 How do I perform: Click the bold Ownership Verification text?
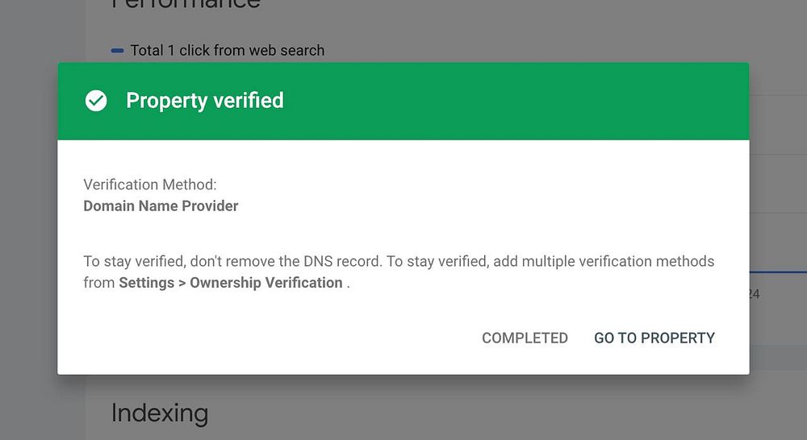coord(266,283)
